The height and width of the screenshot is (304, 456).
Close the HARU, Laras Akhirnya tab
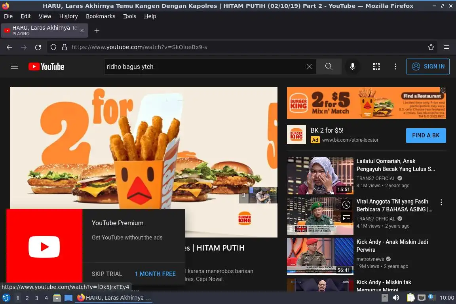[82, 30]
